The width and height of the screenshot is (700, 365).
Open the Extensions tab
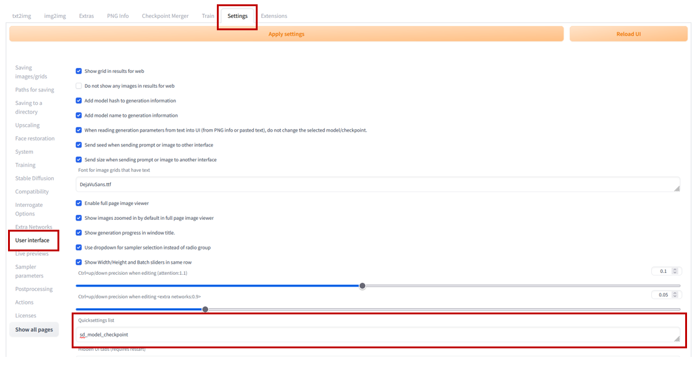274,16
